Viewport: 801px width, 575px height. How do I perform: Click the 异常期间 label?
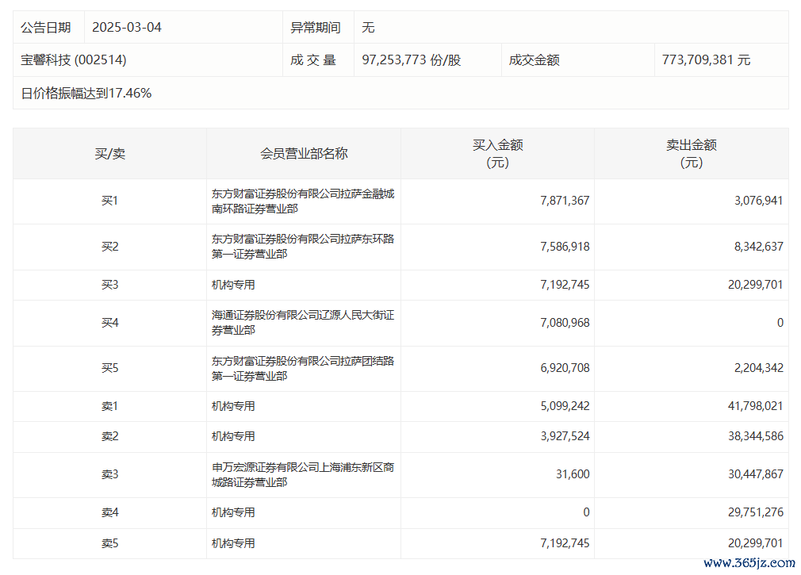(x=315, y=28)
